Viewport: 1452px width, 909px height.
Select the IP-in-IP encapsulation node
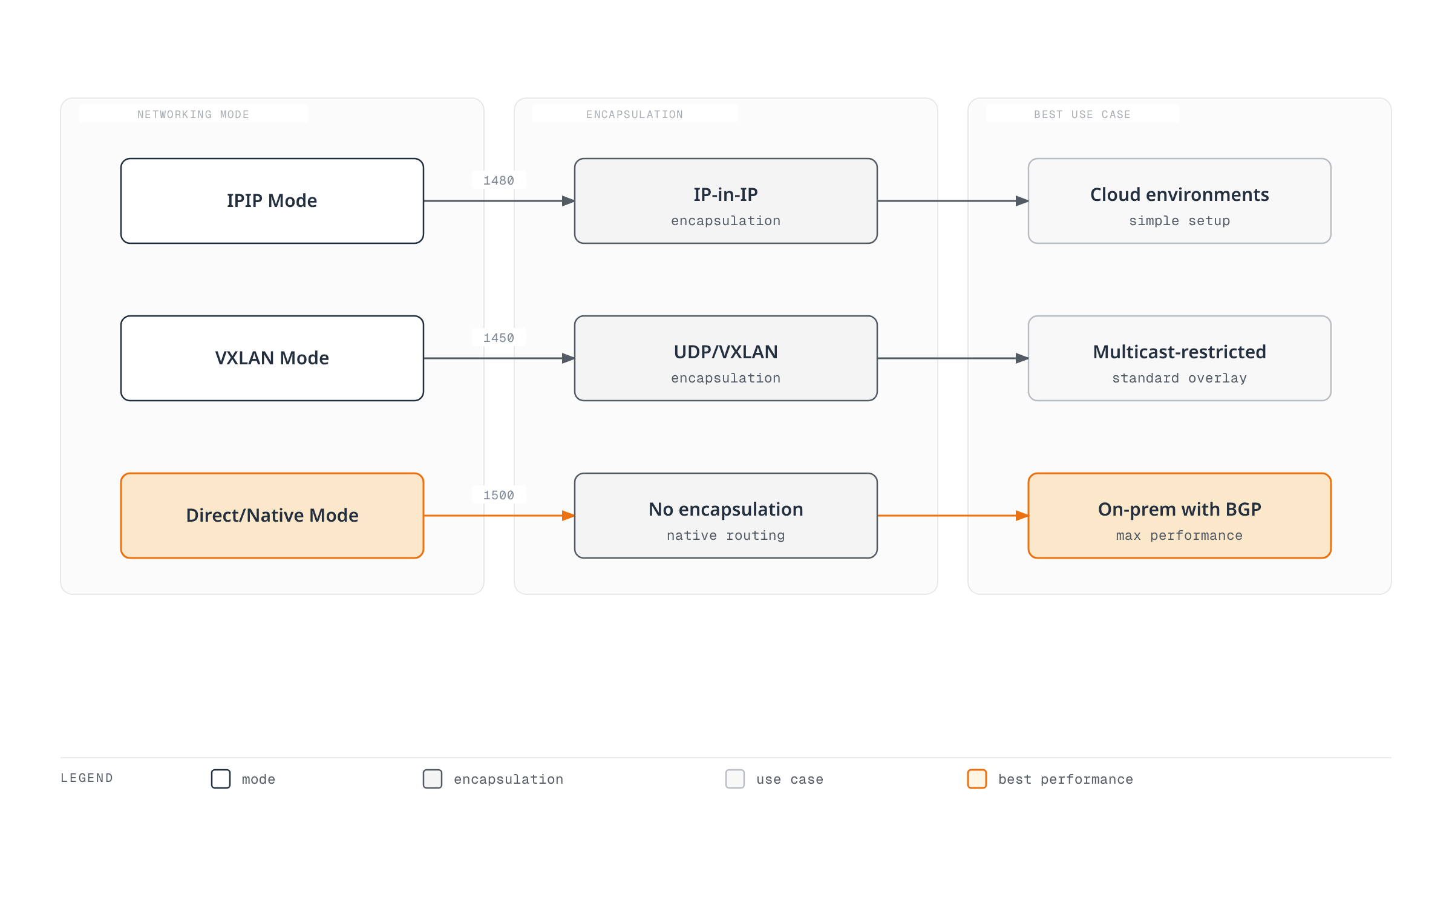[726, 201]
